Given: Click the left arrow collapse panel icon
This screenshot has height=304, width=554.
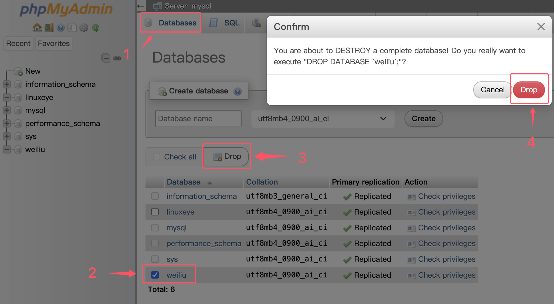Looking at the screenshot, I should [141, 6].
